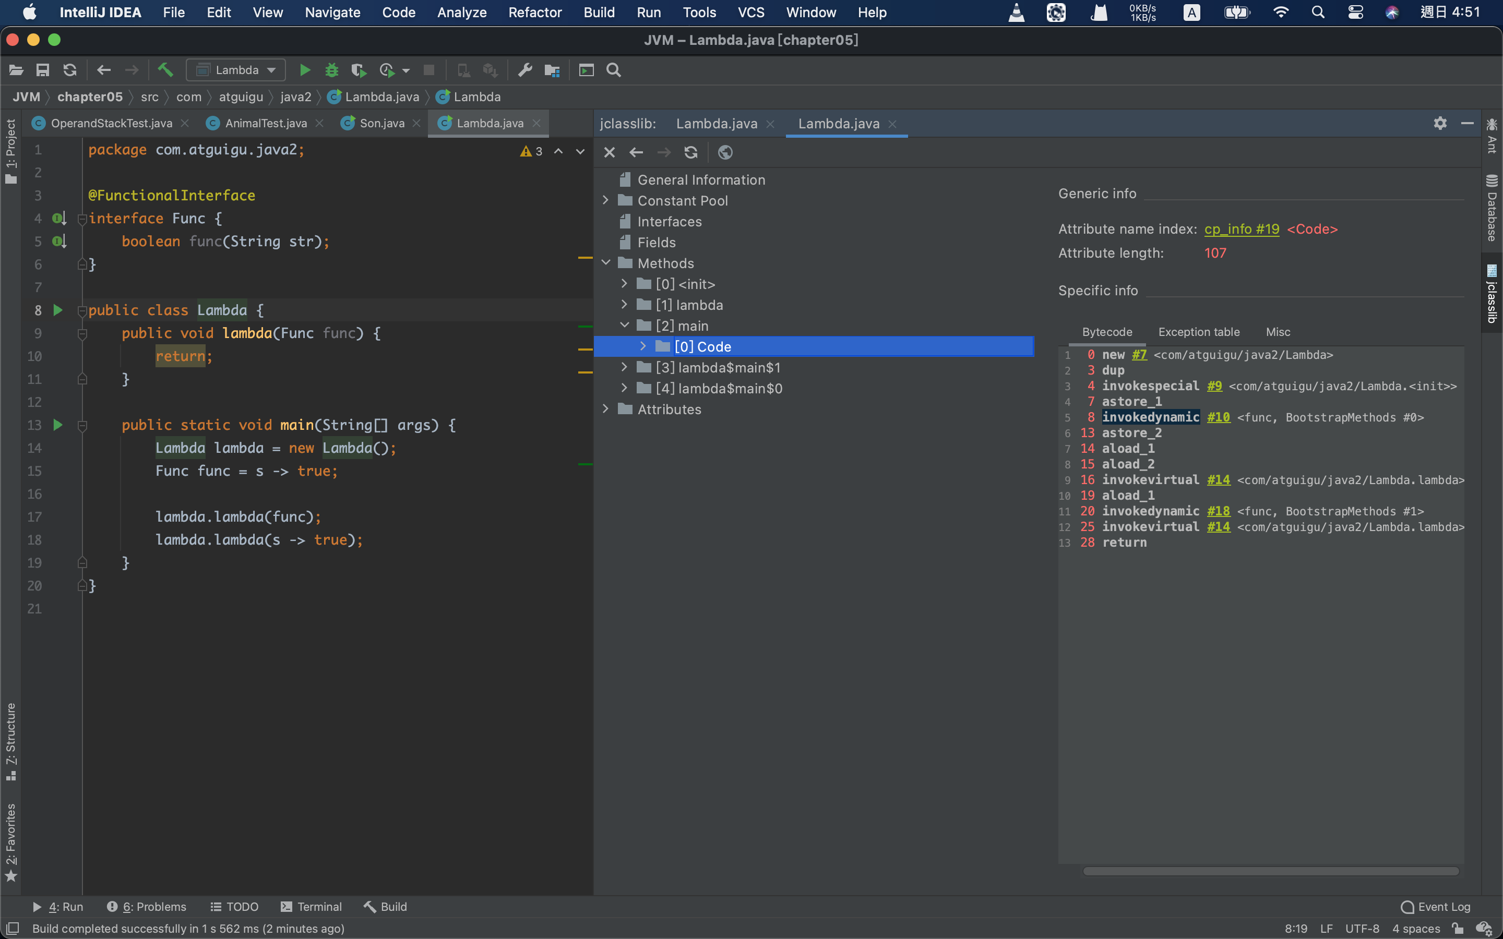Click jclasslib reload icon
Screen dimensions: 1503x939
pyautogui.click(x=690, y=152)
